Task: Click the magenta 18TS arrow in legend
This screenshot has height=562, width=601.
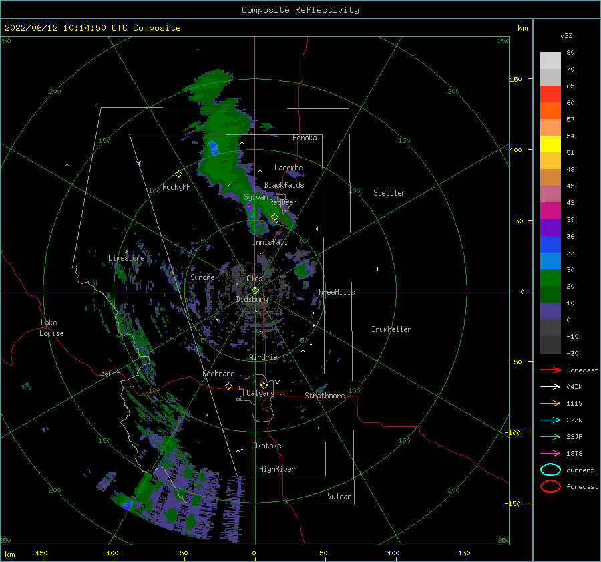Action: 550,454
